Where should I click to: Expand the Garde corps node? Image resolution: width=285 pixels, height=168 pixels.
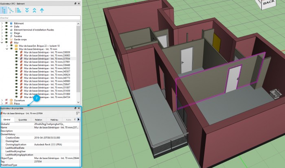click(2, 39)
